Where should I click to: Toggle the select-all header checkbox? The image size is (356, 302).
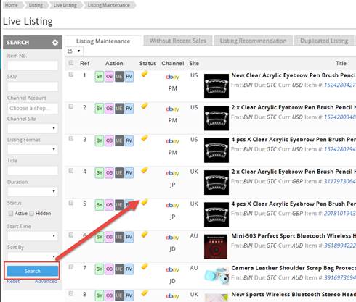click(x=71, y=63)
